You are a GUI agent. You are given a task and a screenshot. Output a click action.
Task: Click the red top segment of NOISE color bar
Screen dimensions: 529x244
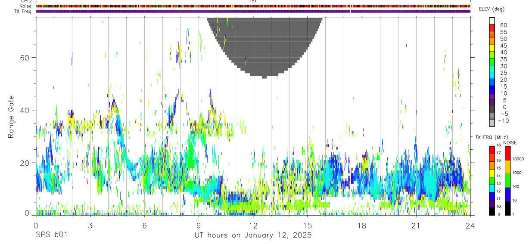pyautogui.click(x=508, y=153)
